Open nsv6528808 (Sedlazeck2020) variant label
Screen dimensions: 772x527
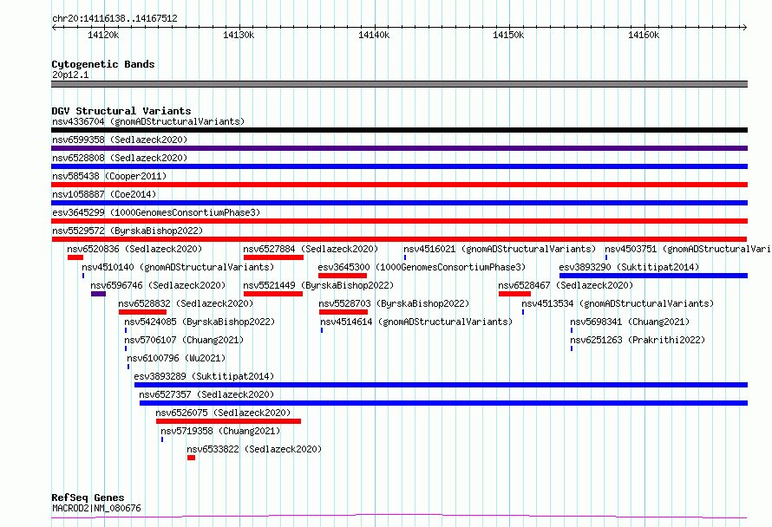[x=120, y=158]
